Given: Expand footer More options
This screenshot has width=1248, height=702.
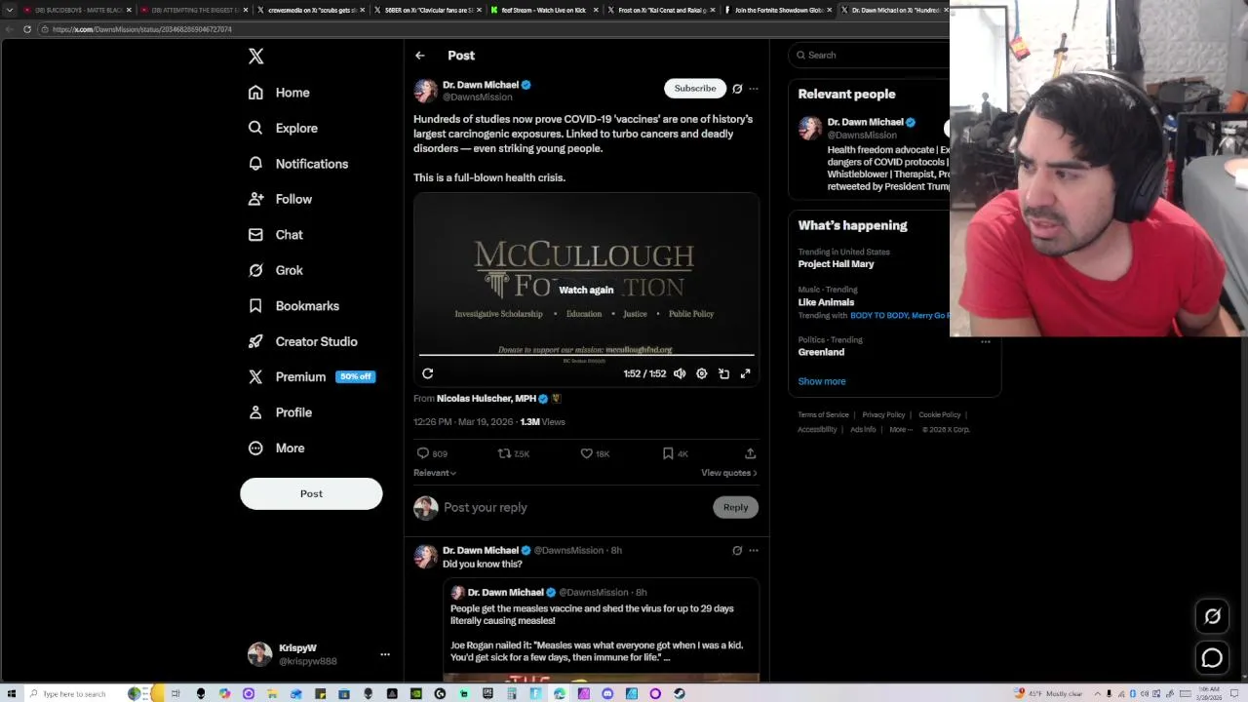Looking at the screenshot, I should (x=900, y=430).
